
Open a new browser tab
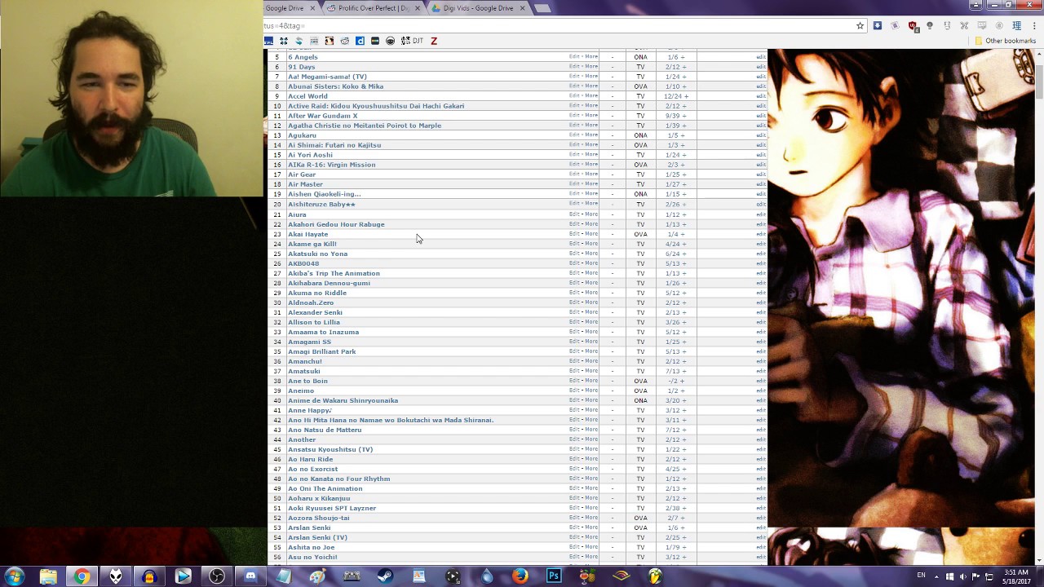[x=542, y=8]
